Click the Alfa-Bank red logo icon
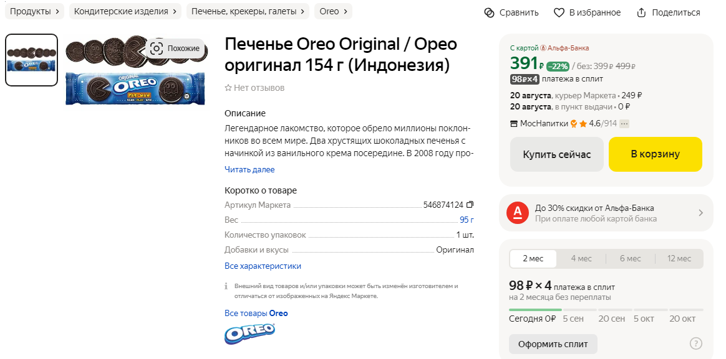This screenshot has height=359, width=726. (x=518, y=213)
